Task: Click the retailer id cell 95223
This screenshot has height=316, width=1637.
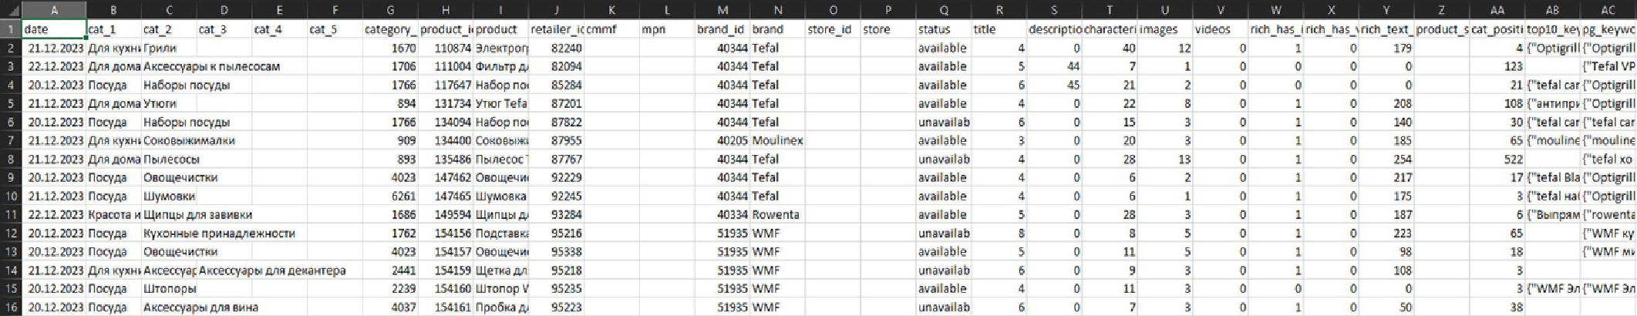Action: click(x=556, y=307)
